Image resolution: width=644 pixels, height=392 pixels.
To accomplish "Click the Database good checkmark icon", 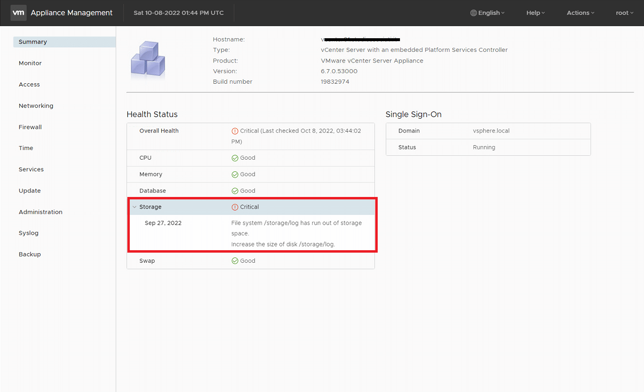I will 235,191.
